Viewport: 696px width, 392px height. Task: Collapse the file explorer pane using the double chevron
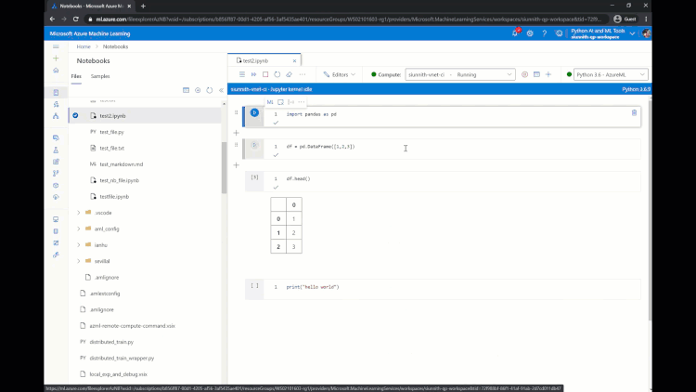pos(221,90)
